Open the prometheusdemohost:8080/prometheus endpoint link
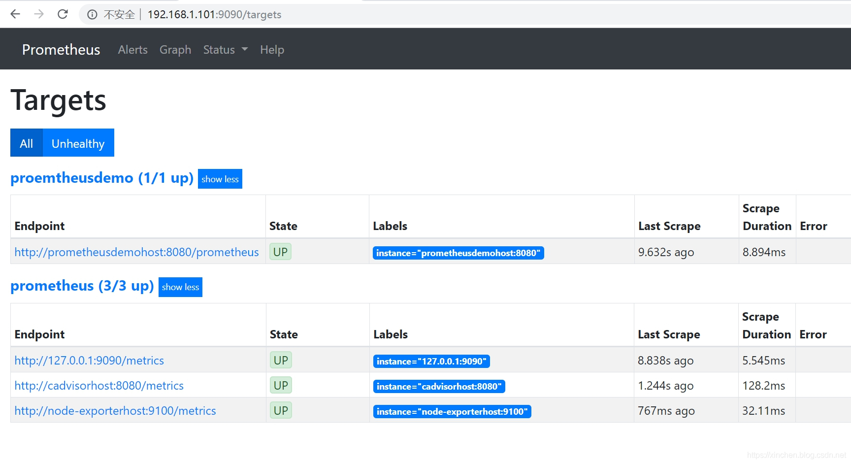The width and height of the screenshot is (851, 464). tap(136, 252)
